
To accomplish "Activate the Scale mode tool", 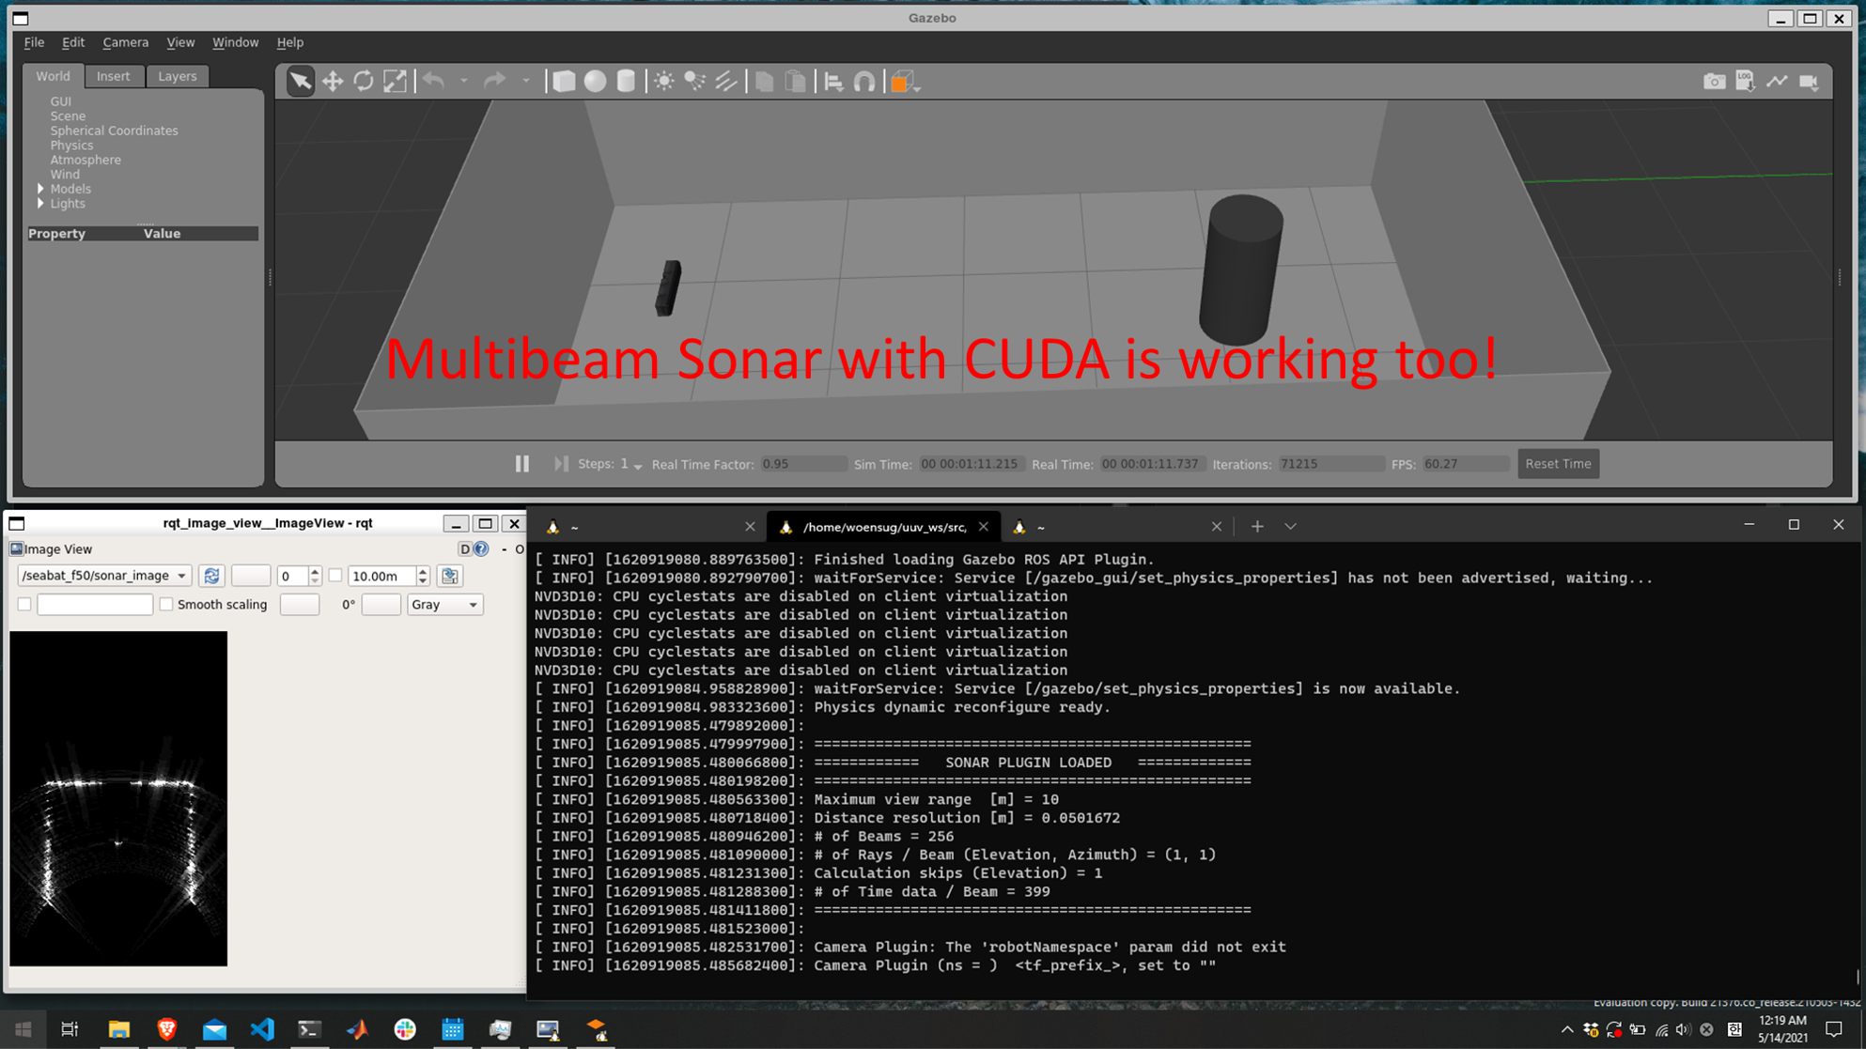I will [x=396, y=82].
